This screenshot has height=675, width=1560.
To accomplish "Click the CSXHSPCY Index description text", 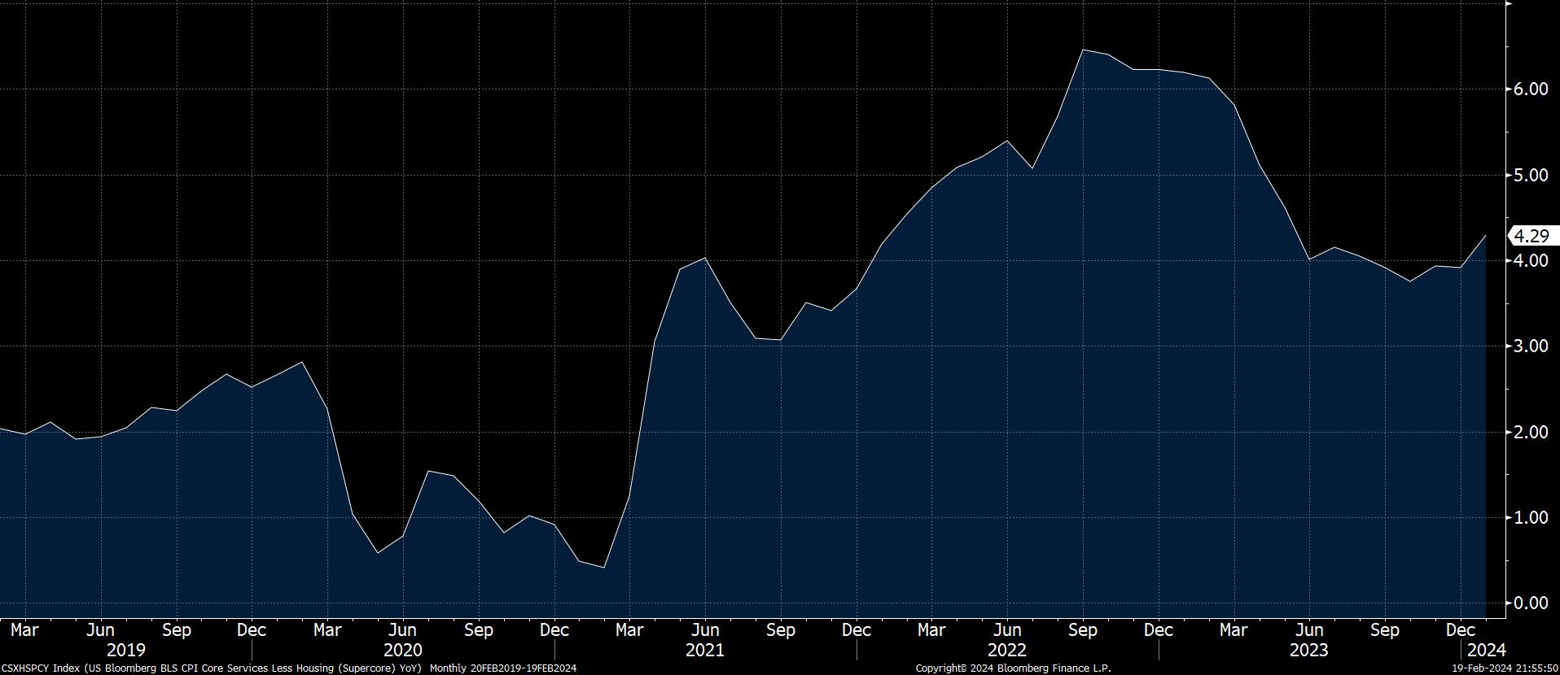I will (x=212, y=668).
